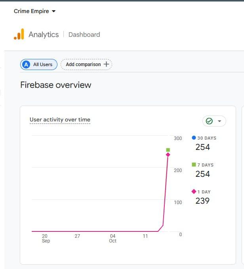Expand the dropdown arrow beside the checkmark
244x269 pixels.
219,121
